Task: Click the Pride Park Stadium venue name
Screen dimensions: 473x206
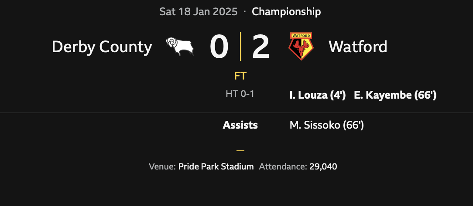Action: point(216,166)
